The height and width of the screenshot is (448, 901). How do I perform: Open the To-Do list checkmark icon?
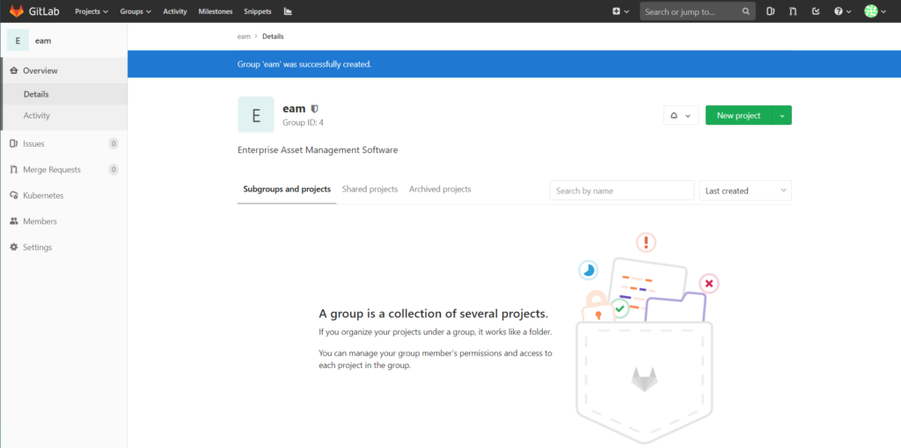tap(816, 11)
